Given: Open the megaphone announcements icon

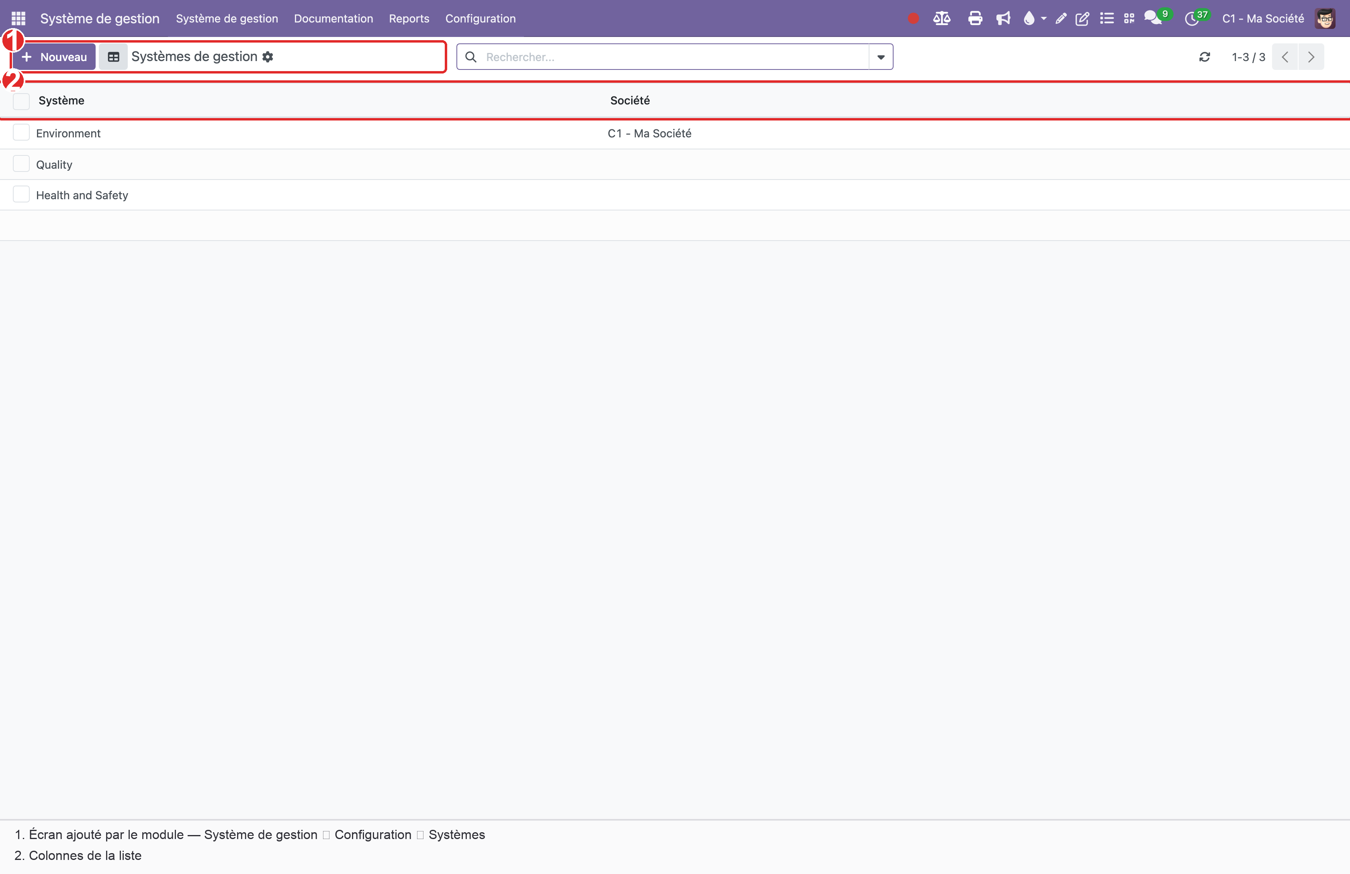Looking at the screenshot, I should point(1003,19).
